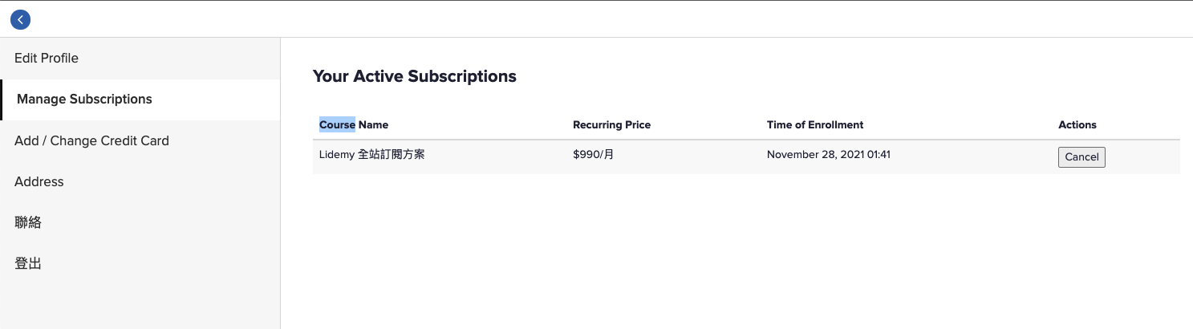Click the Time of Enrollment column header
This screenshot has width=1193, height=329.
815,125
